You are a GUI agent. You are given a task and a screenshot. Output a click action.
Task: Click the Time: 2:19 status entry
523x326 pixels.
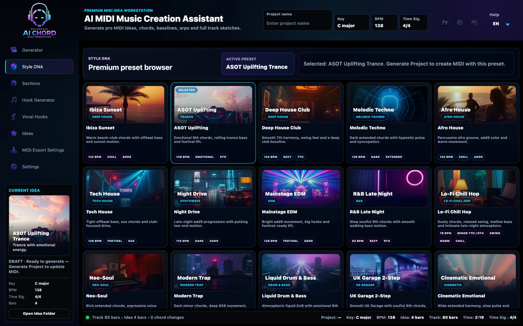(473, 317)
